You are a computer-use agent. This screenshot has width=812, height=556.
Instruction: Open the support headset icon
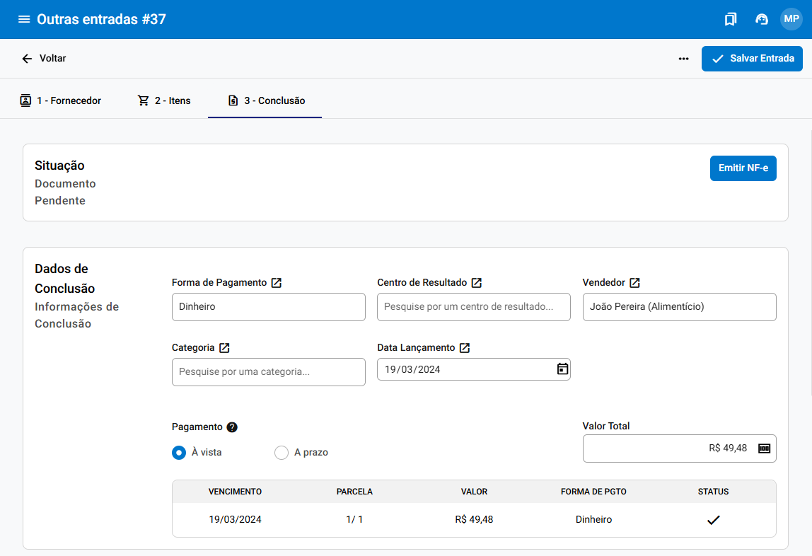tap(762, 19)
